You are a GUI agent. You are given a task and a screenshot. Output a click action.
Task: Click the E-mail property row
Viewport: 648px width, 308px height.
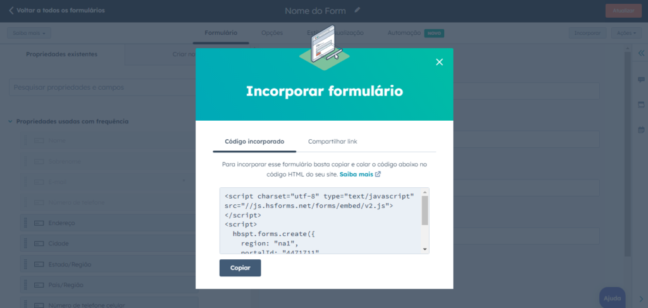click(109, 182)
